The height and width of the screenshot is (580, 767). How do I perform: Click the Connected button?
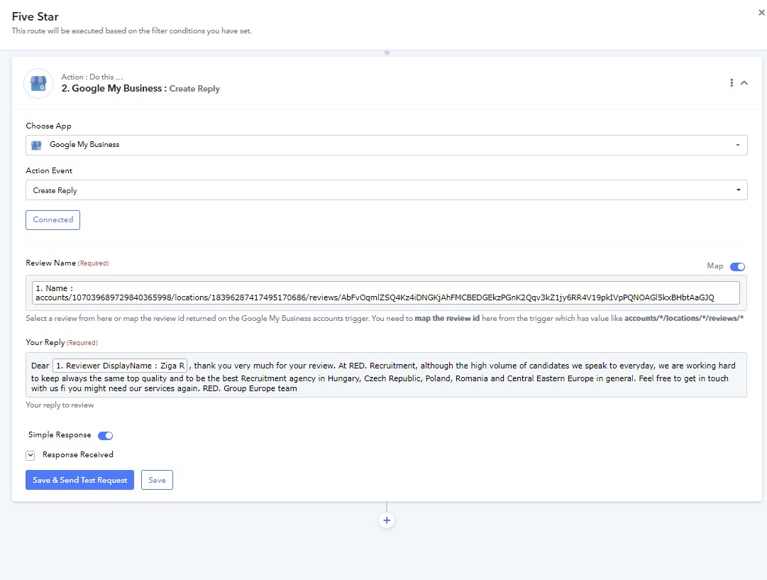coord(53,220)
